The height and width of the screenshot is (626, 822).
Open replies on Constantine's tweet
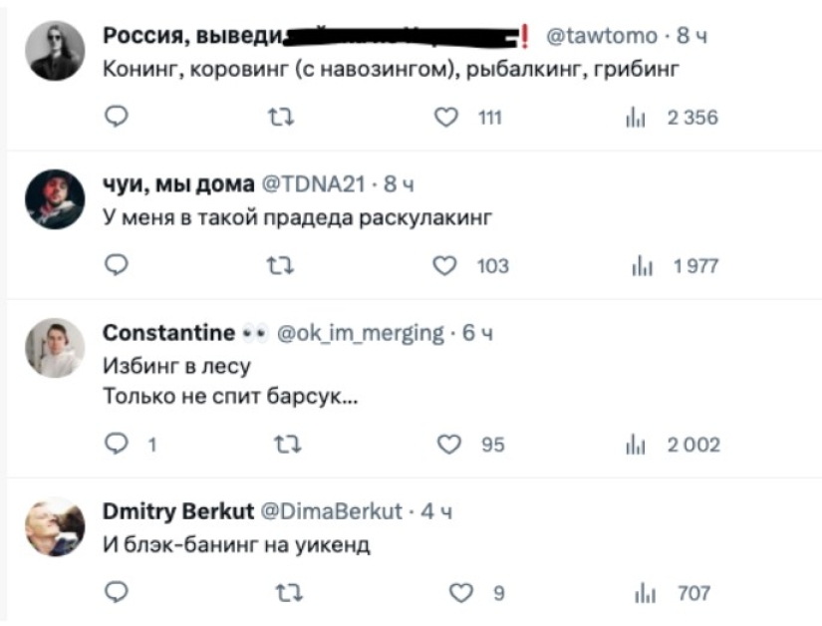pyautogui.click(x=117, y=445)
